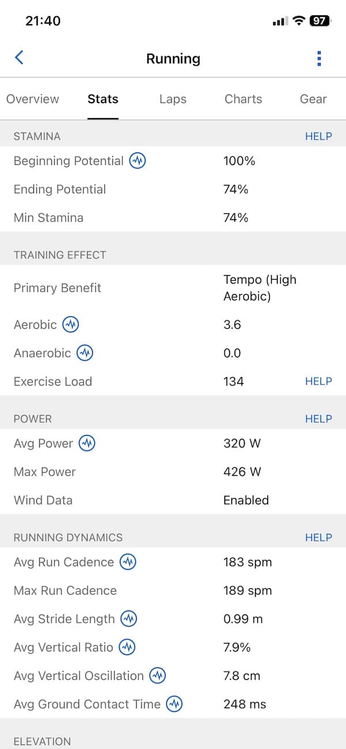Open the Avg Power chart icon
The width and height of the screenshot is (346, 749).
(x=87, y=443)
